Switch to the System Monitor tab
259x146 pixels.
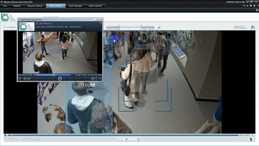(x=95, y=6)
